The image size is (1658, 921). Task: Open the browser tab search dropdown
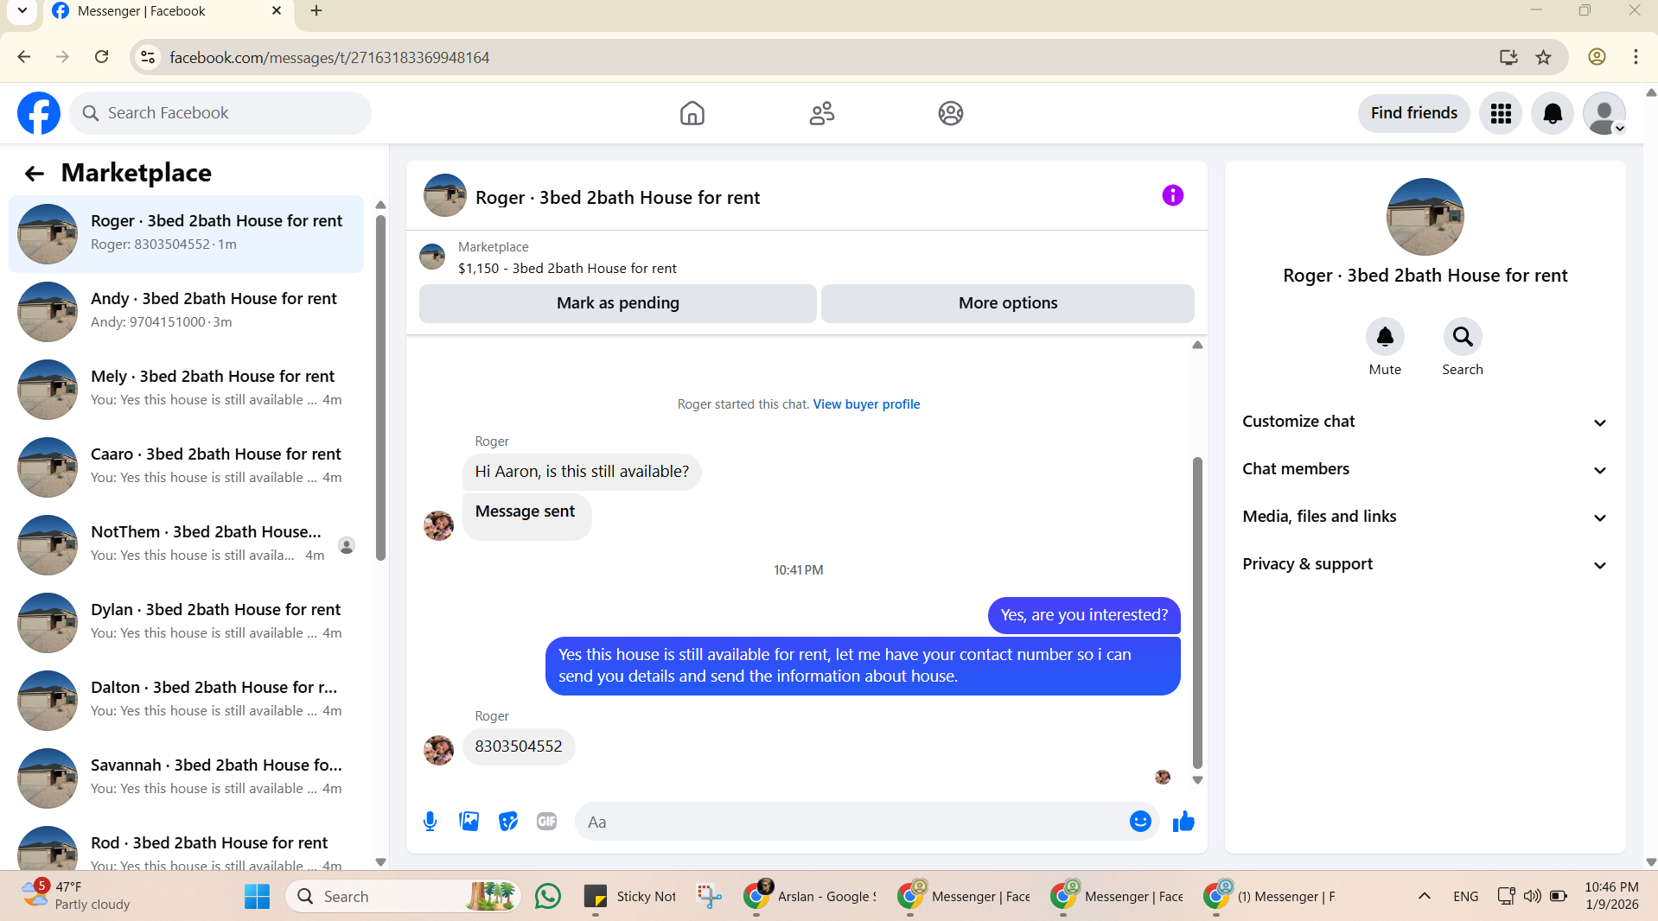(x=22, y=11)
